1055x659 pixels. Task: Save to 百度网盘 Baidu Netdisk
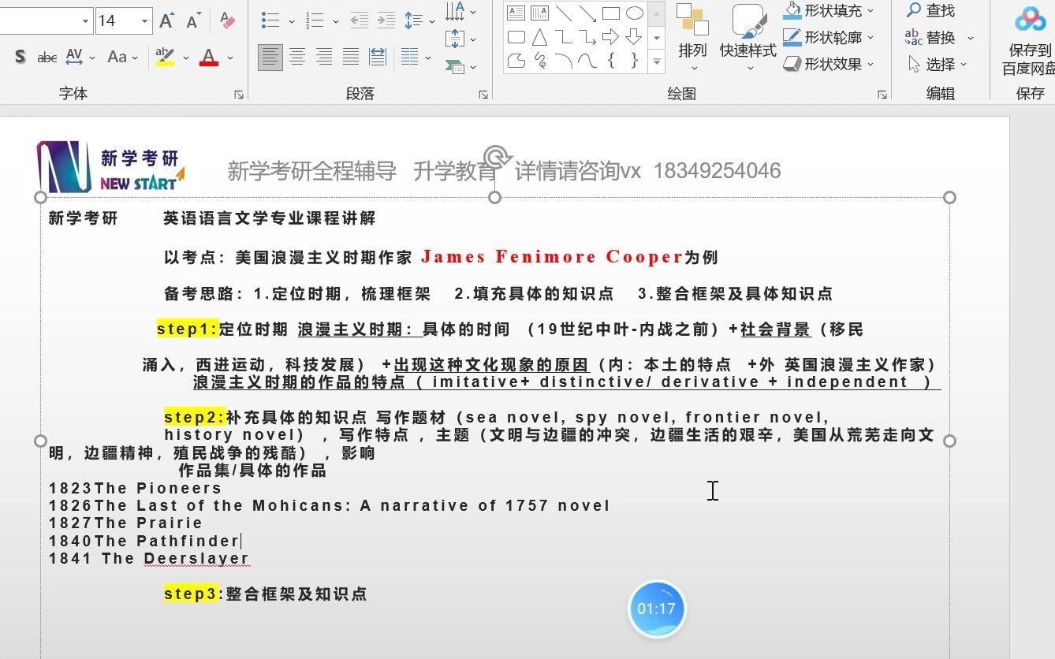[1030, 39]
